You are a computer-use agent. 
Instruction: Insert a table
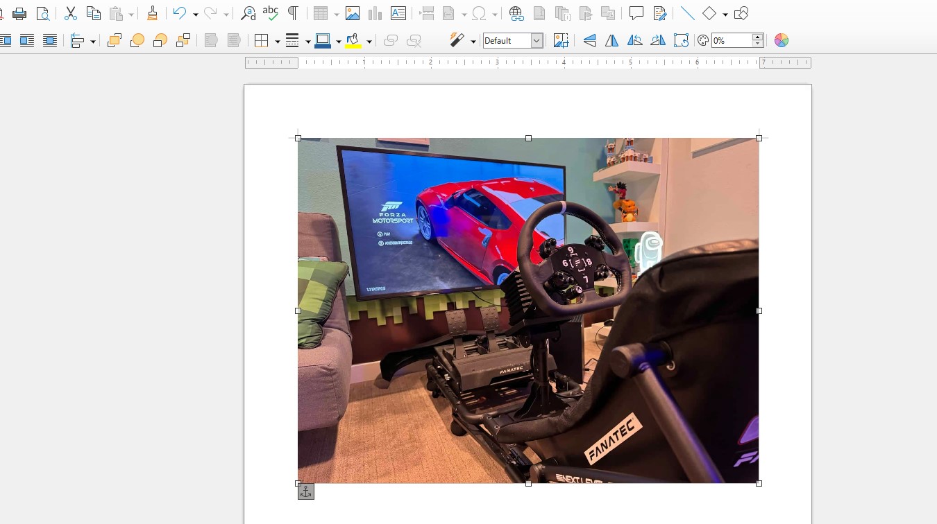tap(320, 13)
